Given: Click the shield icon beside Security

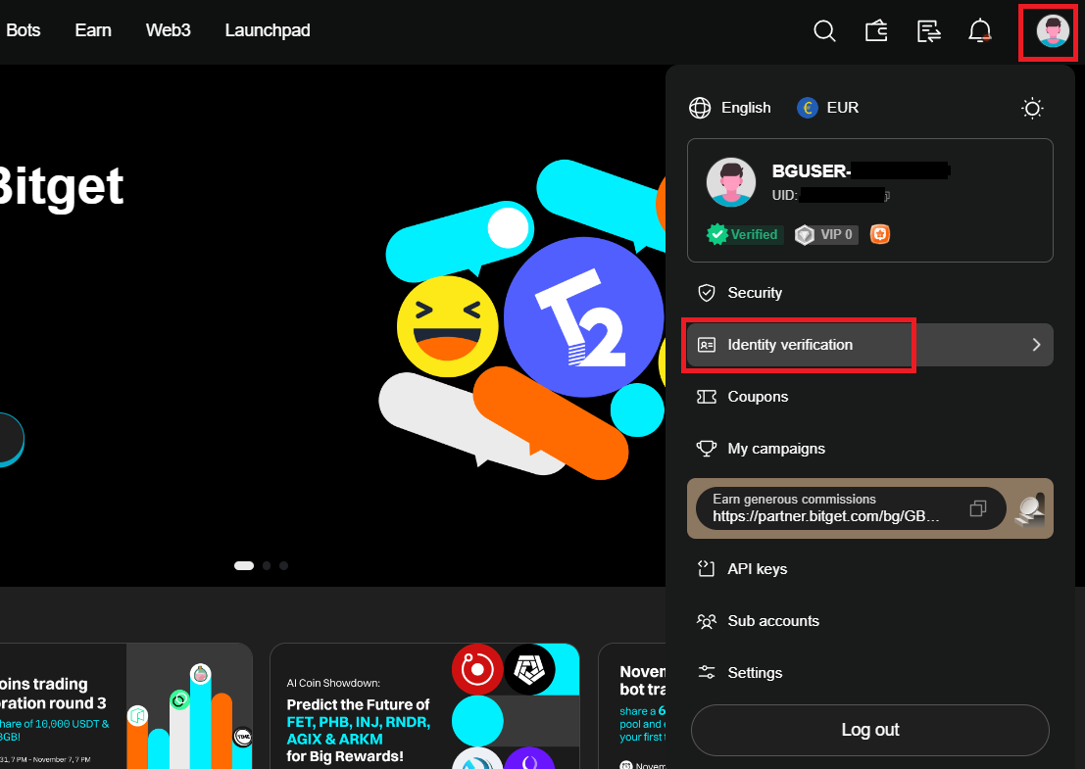Looking at the screenshot, I should (x=706, y=293).
